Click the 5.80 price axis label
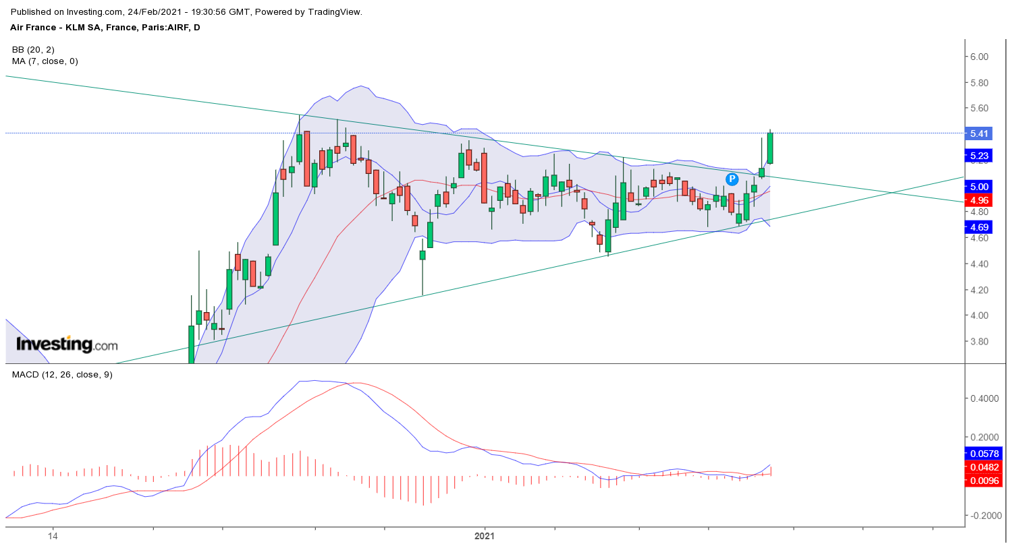This screenshot has height=546, width=1011. 979,83
